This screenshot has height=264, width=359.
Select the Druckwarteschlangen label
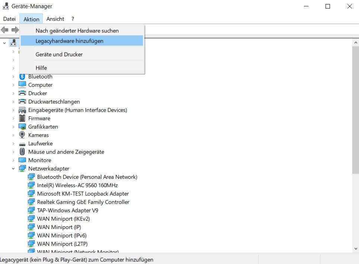coord(54,102)
